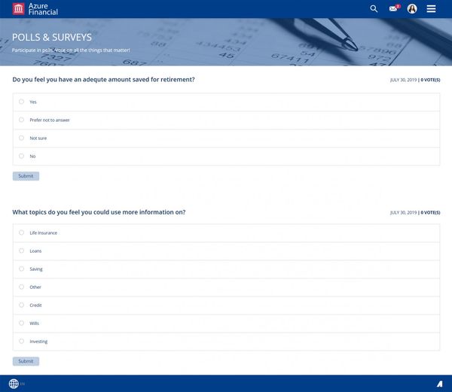Select the 'Other' topic option

pos(22,287)
